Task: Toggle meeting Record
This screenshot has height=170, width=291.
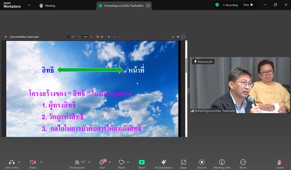Action: coord(202,162)
